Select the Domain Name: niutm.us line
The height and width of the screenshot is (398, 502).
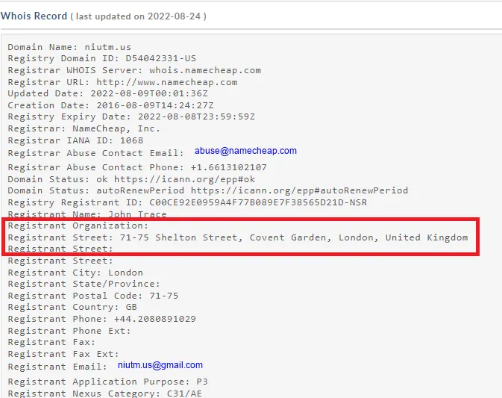pyautogui.click(x=69, y=47)
